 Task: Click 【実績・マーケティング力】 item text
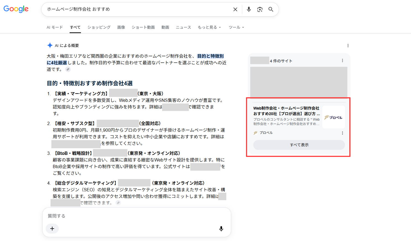(x=81, y=94)
